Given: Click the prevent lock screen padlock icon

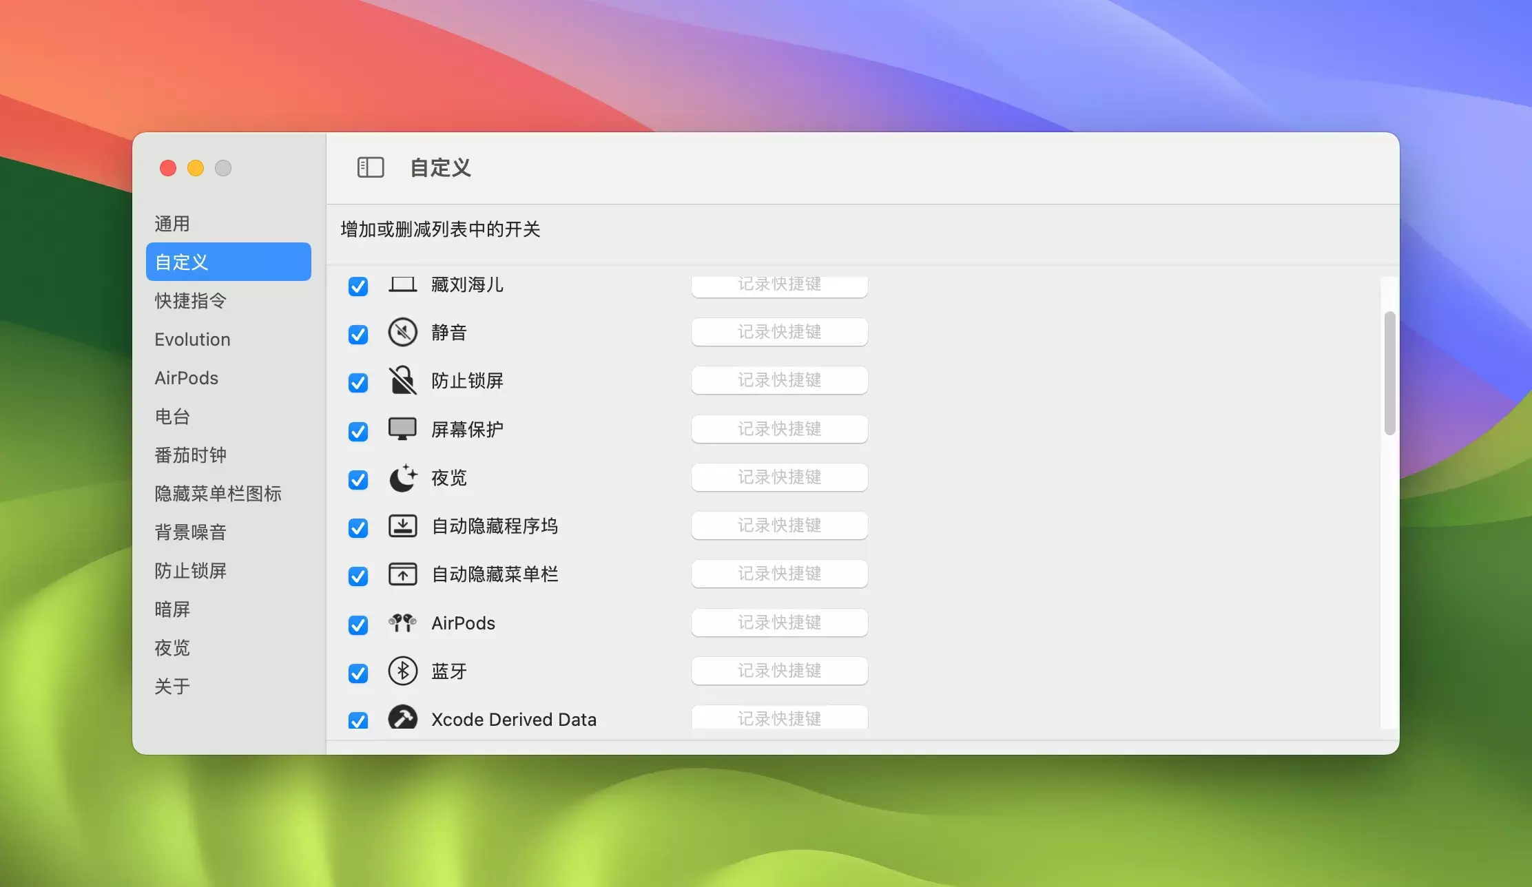Looking at the screenshot, I should (x=402, y=381).
